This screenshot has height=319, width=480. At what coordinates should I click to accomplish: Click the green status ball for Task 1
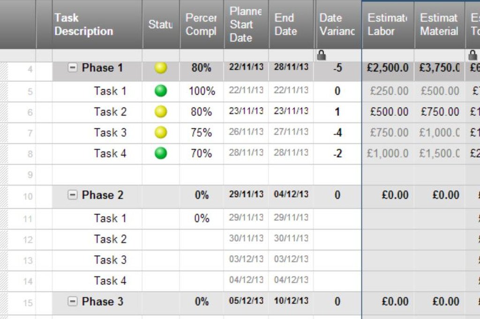click(x=161, y=91)
